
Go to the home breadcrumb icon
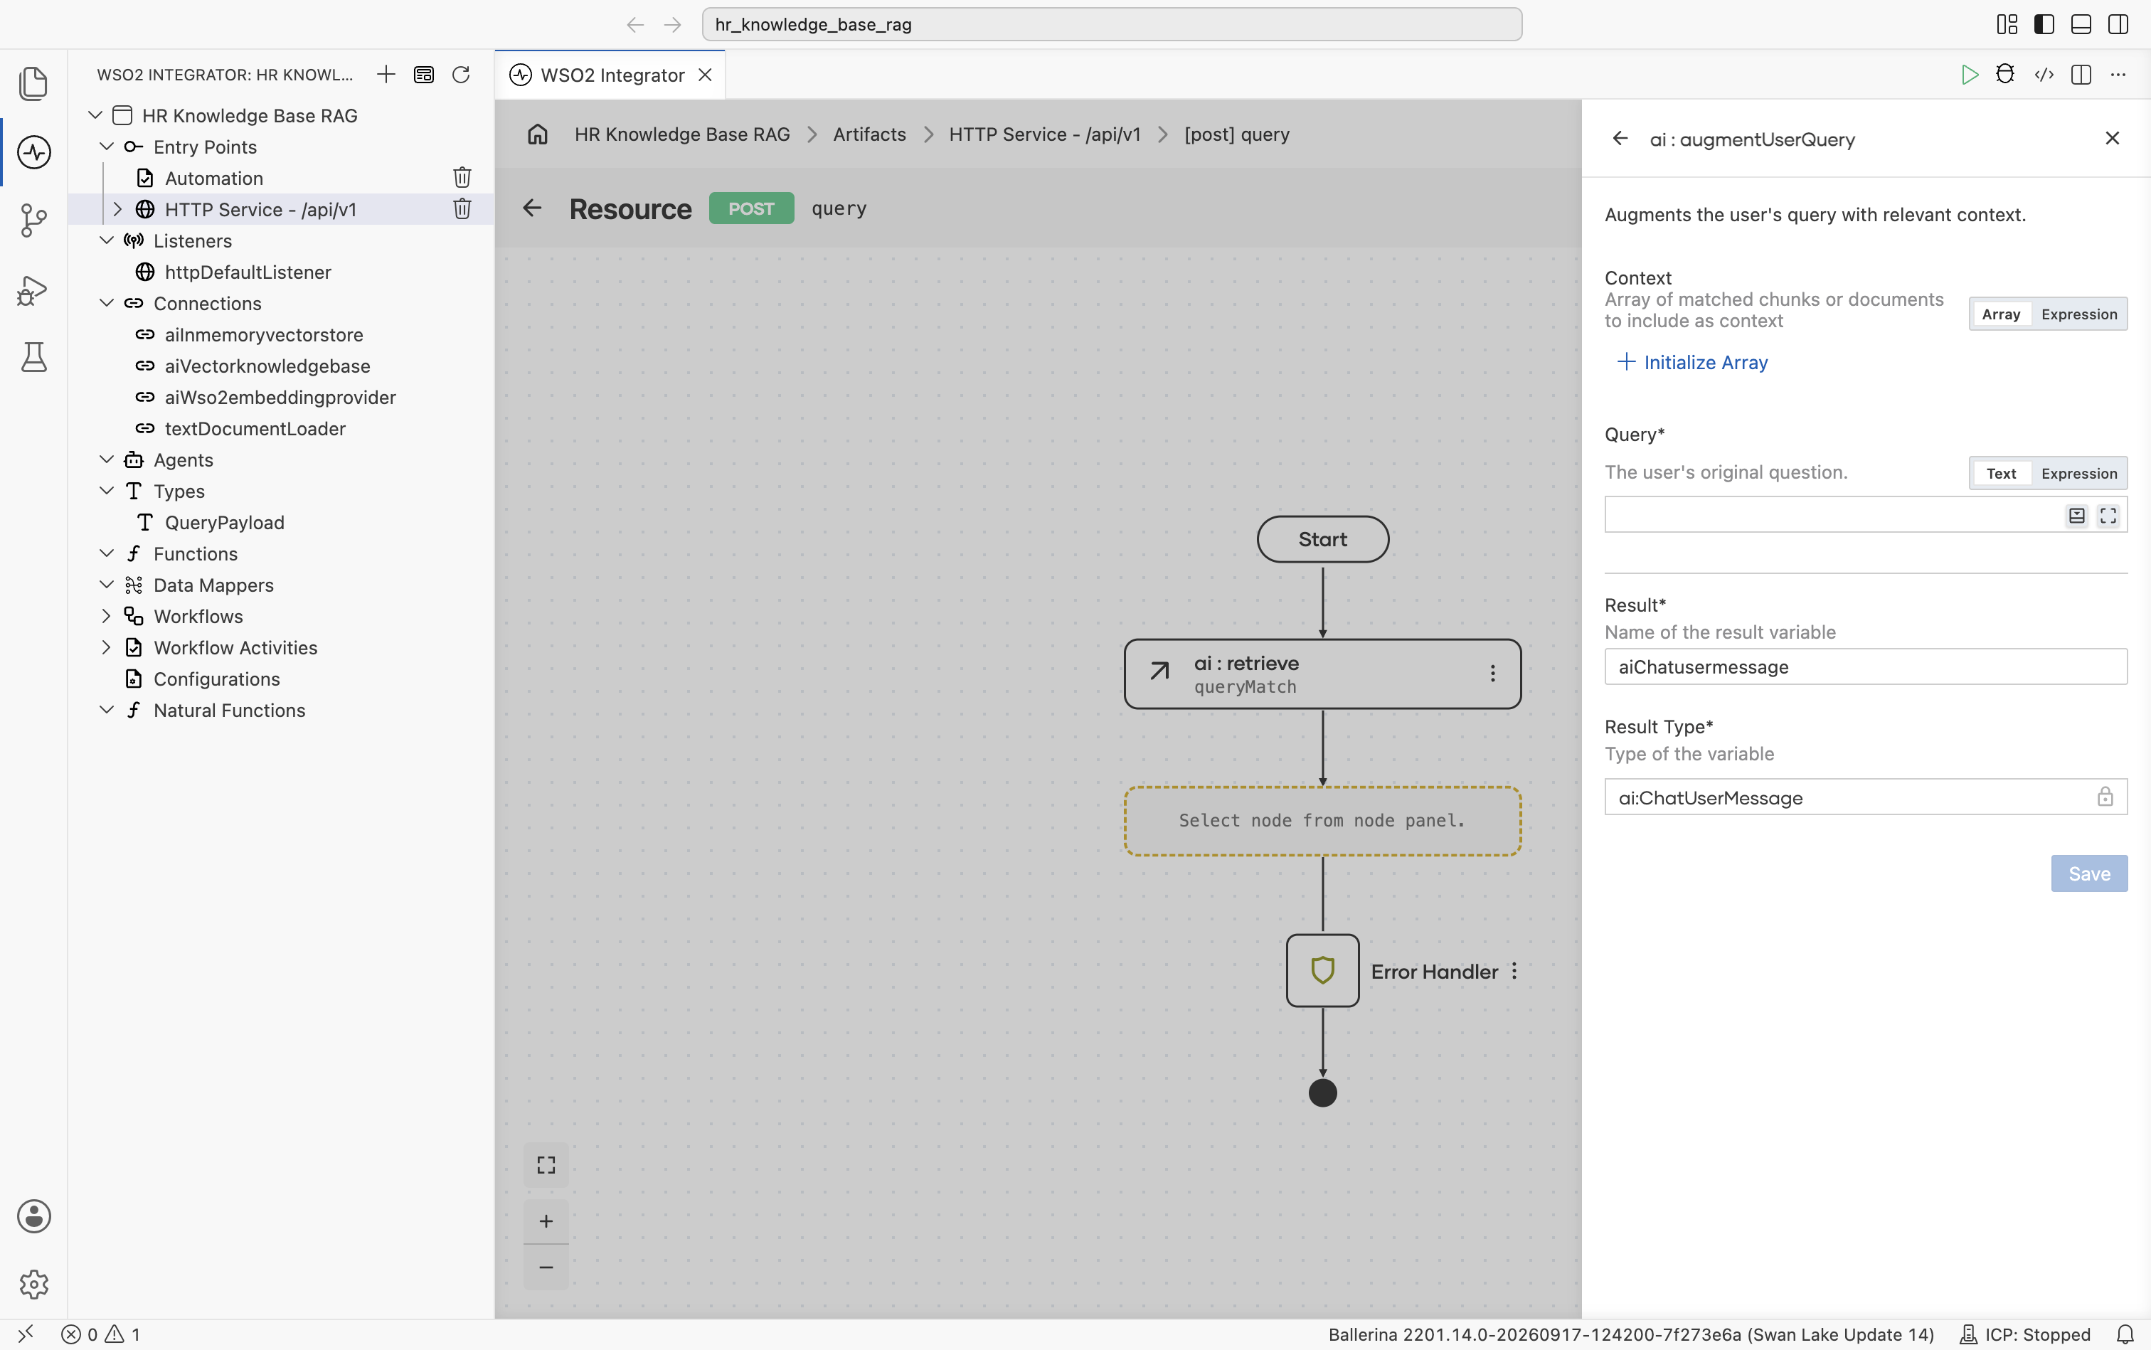(538, 134)
